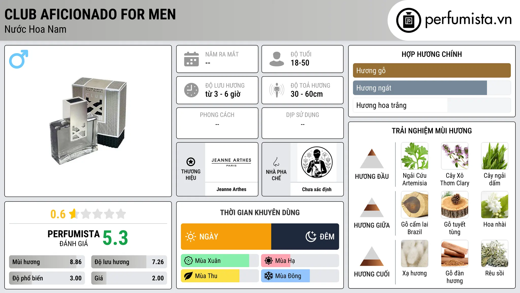The width and height of the screenshot is (520, 293).
Task: Click the Độ phổ biến 3.00 score bar
Action: (x=47, y=278)
